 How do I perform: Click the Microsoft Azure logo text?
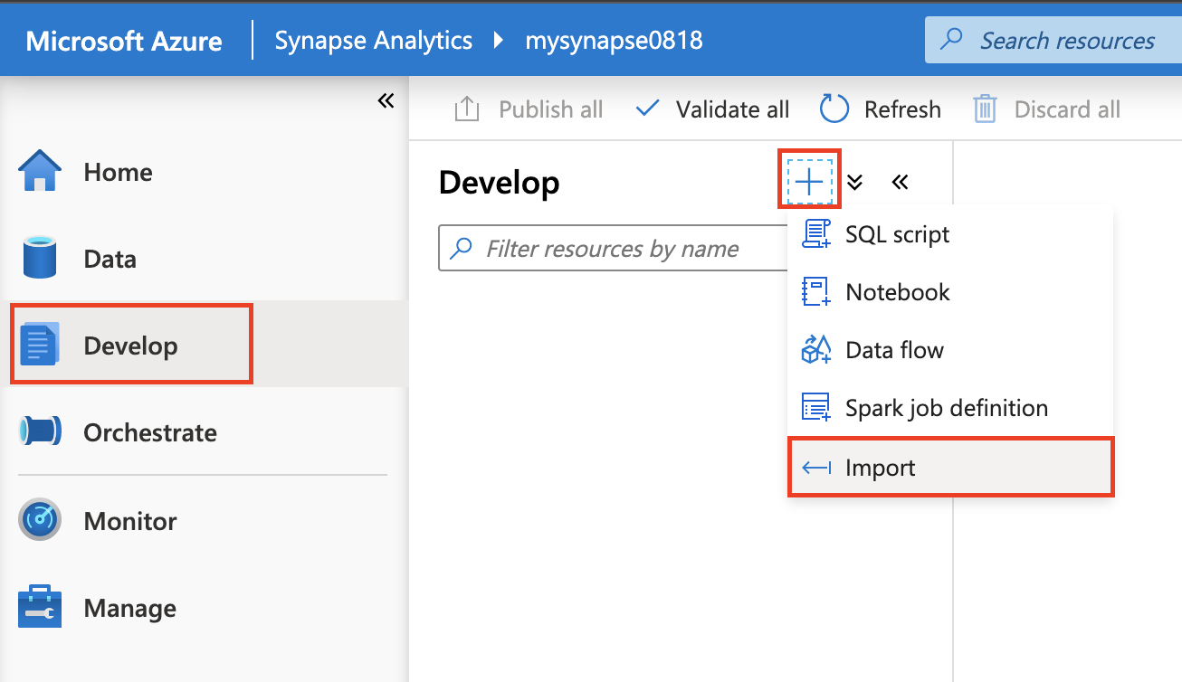click(x=124, y=41)
